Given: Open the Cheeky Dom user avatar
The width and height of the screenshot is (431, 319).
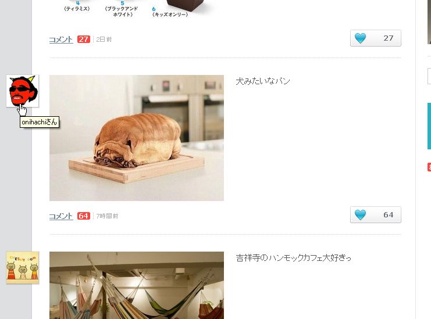Looking at the screenshot, I should coord(23,267).
